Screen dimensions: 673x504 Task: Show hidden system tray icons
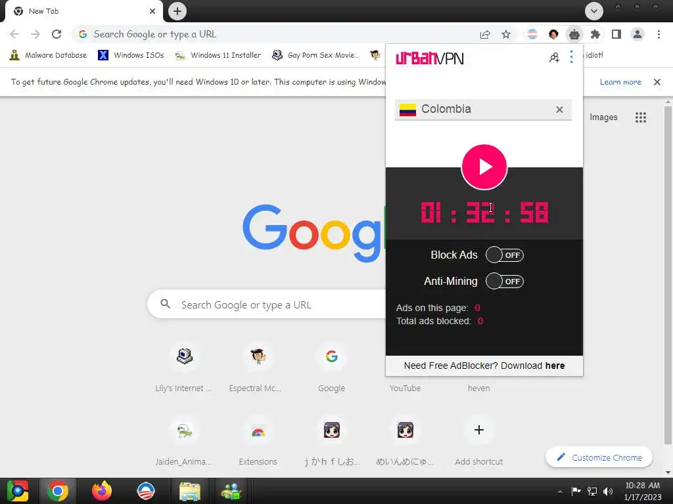point(560,492)
